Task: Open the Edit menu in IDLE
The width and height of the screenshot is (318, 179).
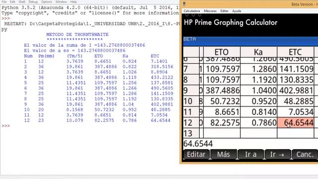Action: point(12,1)
